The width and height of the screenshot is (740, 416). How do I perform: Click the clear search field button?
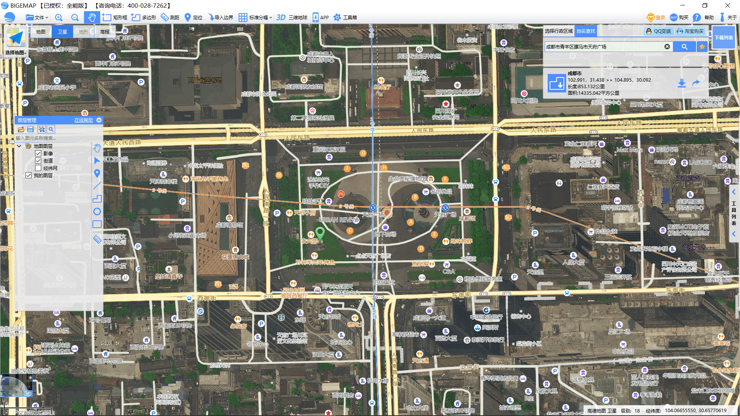[667, 47]
